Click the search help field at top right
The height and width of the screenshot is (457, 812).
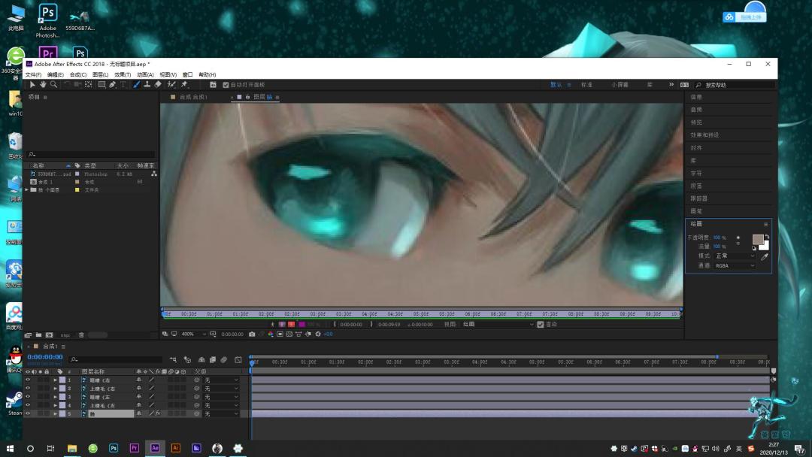coord(735,85)
